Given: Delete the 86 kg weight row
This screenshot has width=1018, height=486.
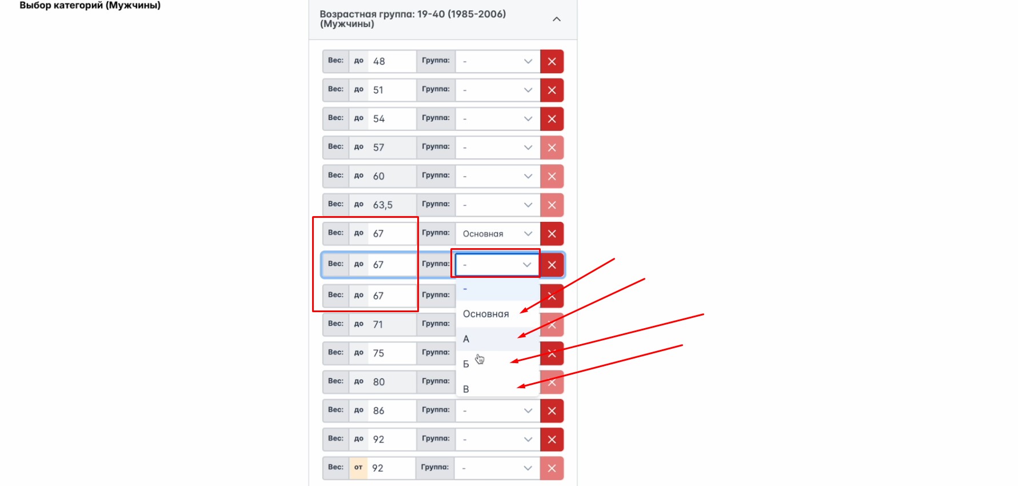Looking at the screenshot, I should tap(552, 411).
